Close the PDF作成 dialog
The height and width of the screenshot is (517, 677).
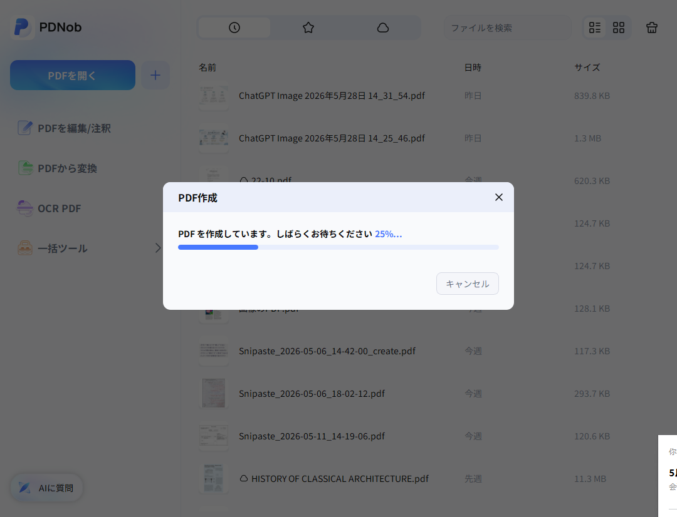499,197
